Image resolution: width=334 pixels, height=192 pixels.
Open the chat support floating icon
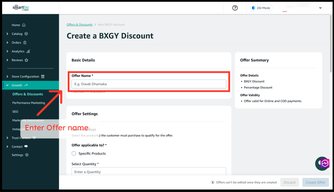pos(322,163)
